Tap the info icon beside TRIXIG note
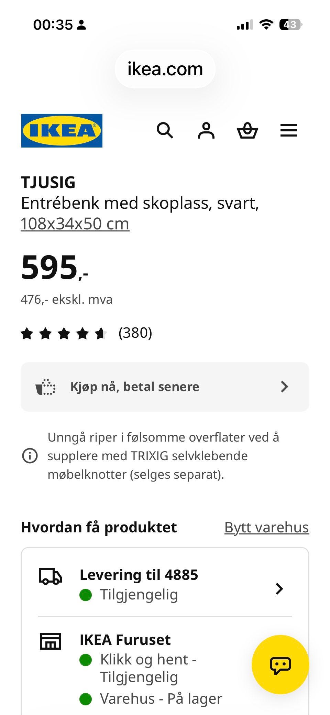Image resolution: width=330 pixels, height=715 pixels. pos(30,456)
